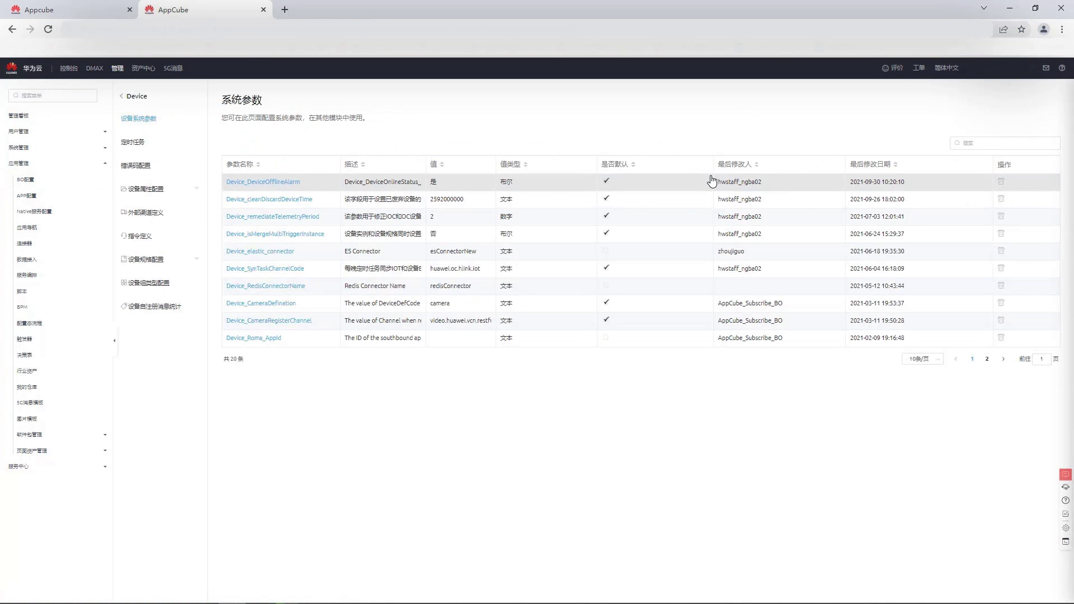Reload the browser page
Image resolution: width=1074 pixels, height=604 pixels.
[48, 29]
